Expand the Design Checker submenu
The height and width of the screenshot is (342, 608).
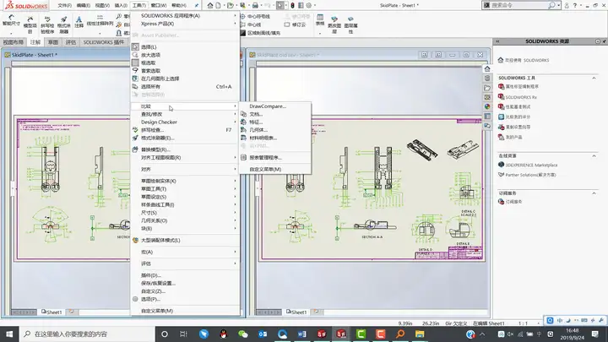coord(185,122)
